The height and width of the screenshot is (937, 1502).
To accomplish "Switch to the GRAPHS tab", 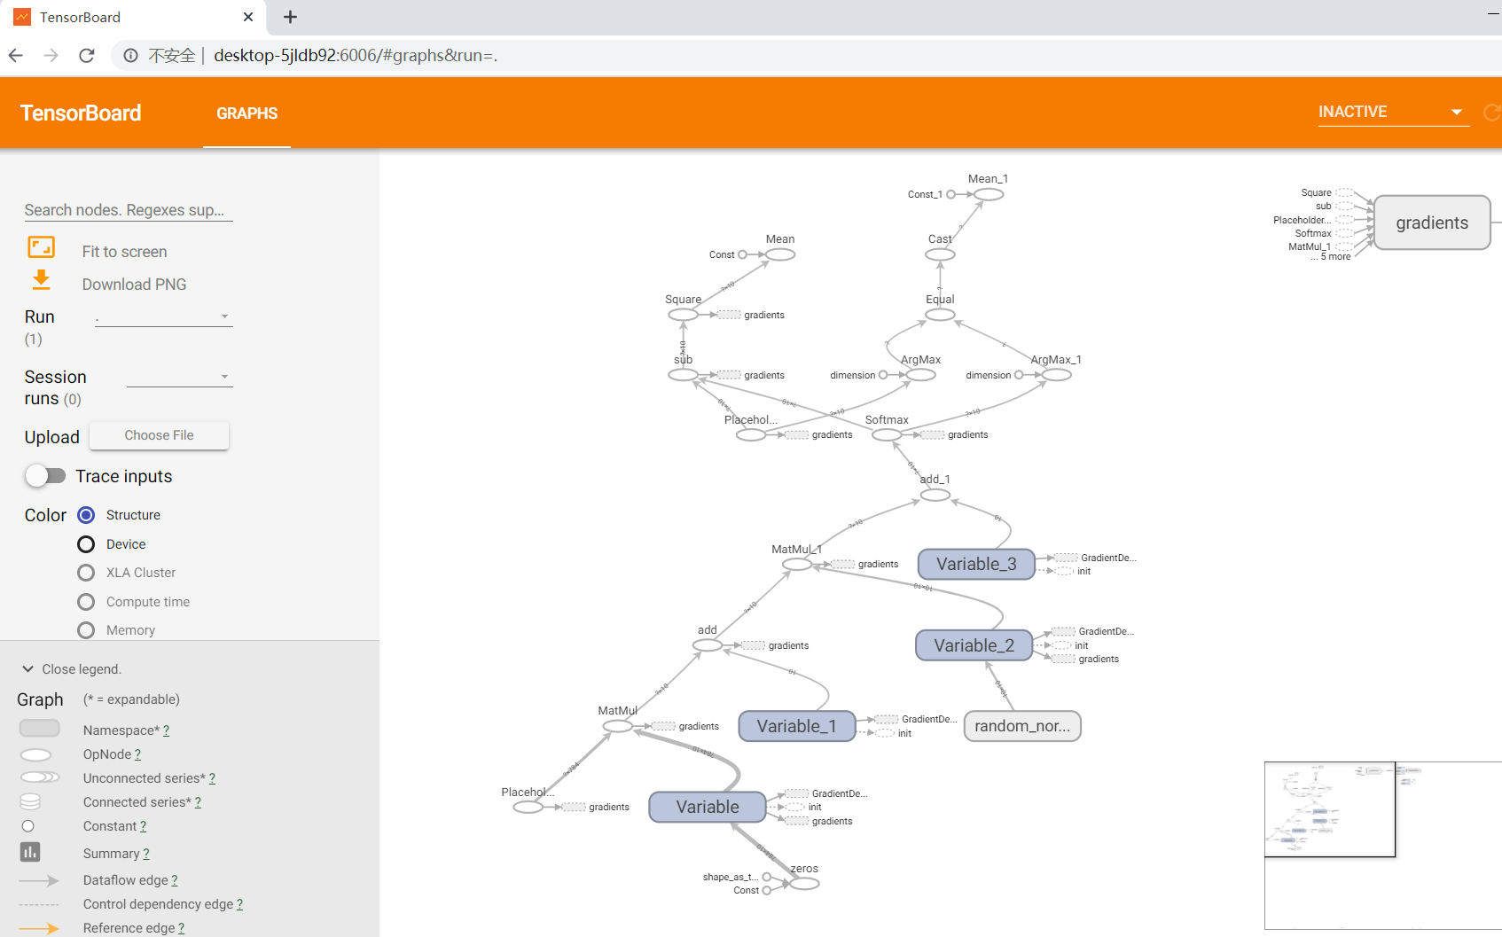I will click(246, 113).
